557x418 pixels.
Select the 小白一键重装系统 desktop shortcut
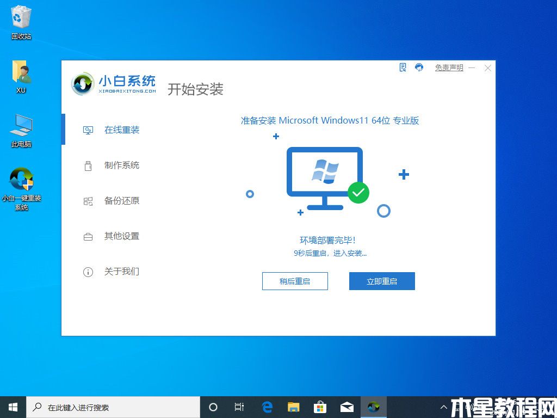pyautogui.click(x=21, y=188)
